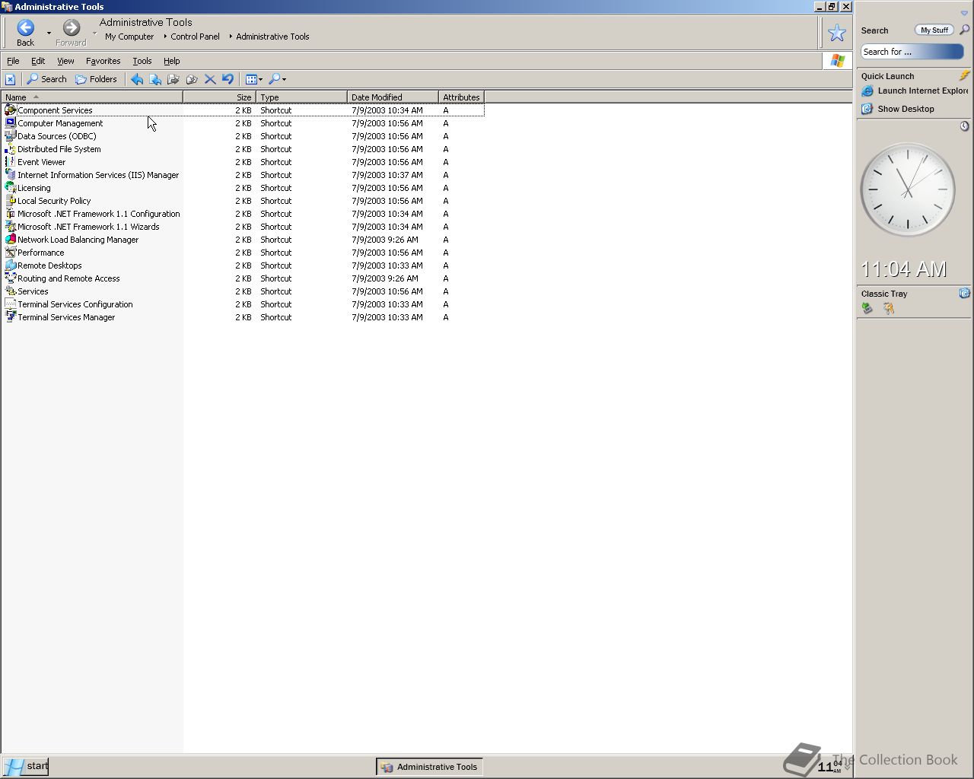974x779 pixels.
Task: Select the Services shortcut icon
Action: [x=10, y=291]
